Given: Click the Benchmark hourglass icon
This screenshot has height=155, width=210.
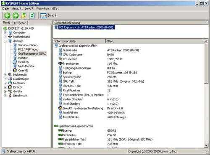Looking at the screenshot, I should point(10,96).
